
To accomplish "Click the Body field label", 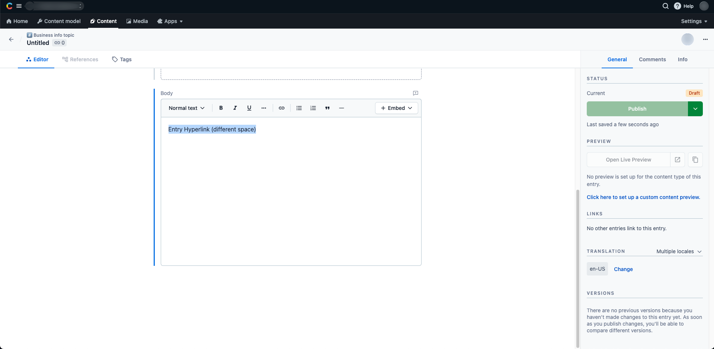I will coord(167,93).
